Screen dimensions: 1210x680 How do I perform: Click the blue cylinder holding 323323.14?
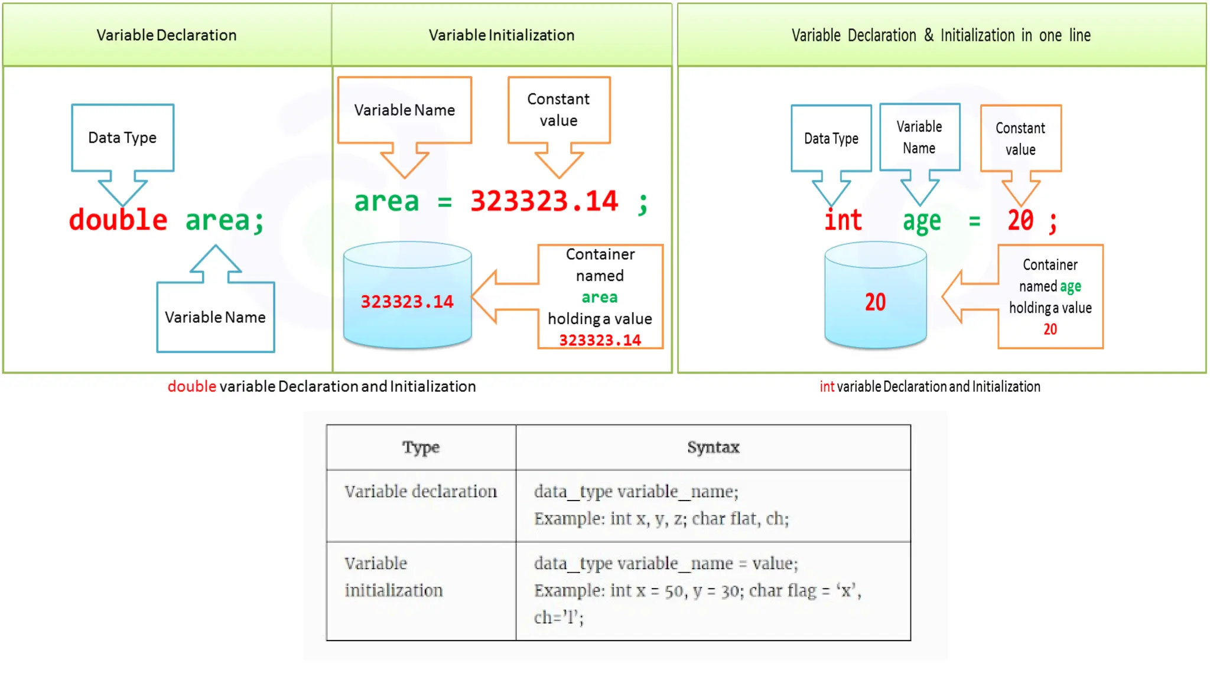click(407, 295)
